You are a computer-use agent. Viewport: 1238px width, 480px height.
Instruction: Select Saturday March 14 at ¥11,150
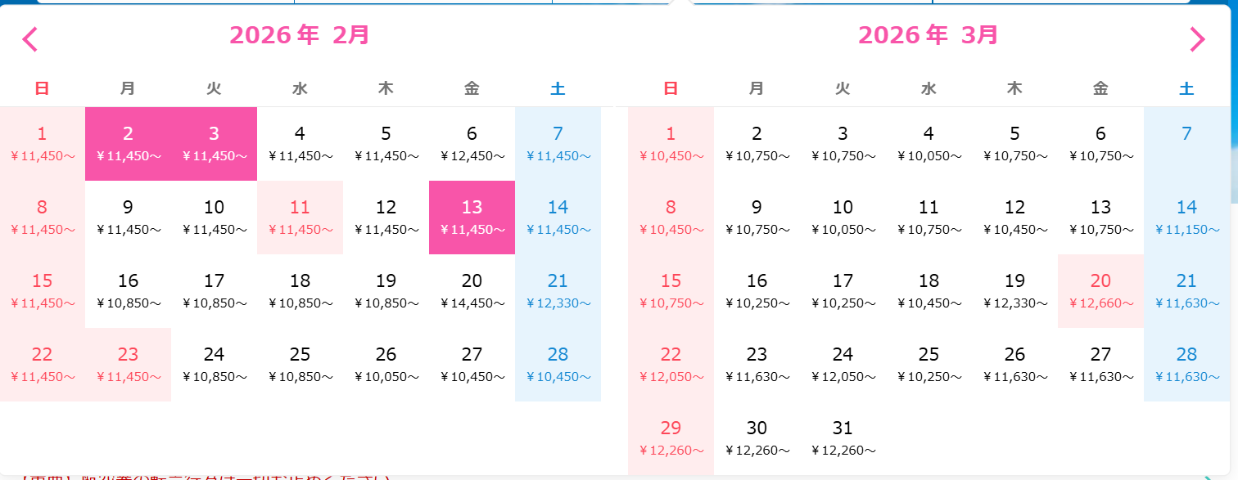point(1186,217)
